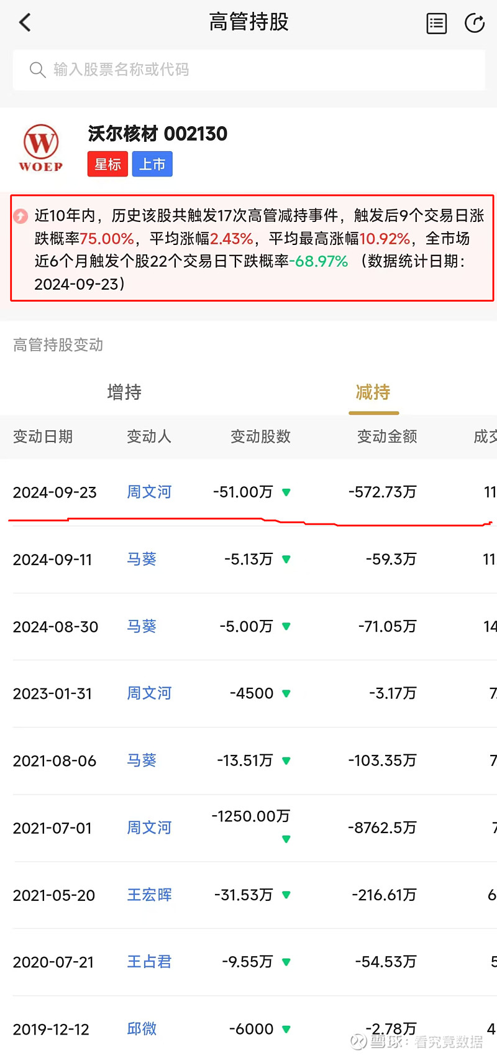Tap the orange arrow icon in notice box
The width and height of the screenshot is (497, 1057).
(x=21, y=216)
